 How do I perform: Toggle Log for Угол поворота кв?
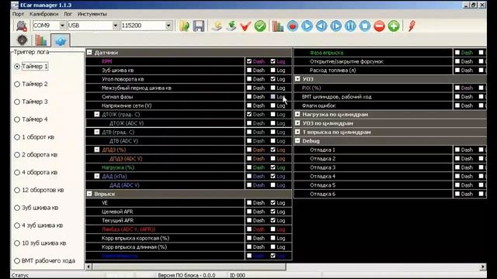[273, 79]
